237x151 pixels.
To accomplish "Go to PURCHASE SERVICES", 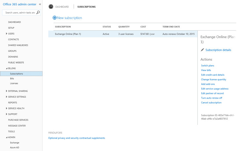I will tap(18, 120).
